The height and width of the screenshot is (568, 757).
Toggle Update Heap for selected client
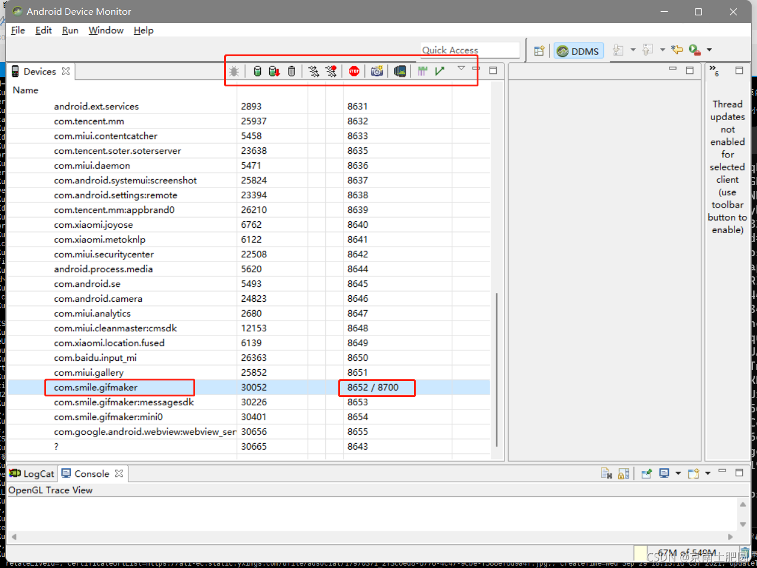(257, 72)
